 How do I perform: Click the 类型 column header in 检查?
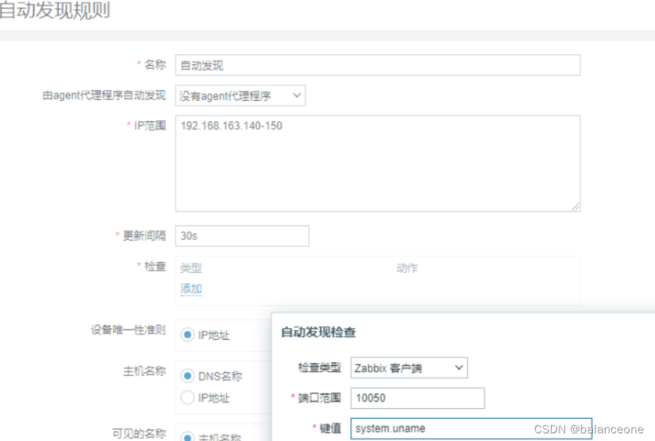191,268
